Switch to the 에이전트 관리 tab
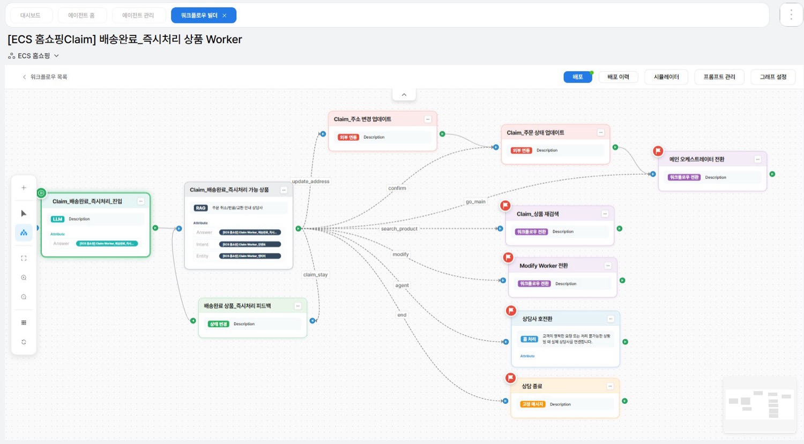Screen dimensions: 804x444 [x=138, y=16]
